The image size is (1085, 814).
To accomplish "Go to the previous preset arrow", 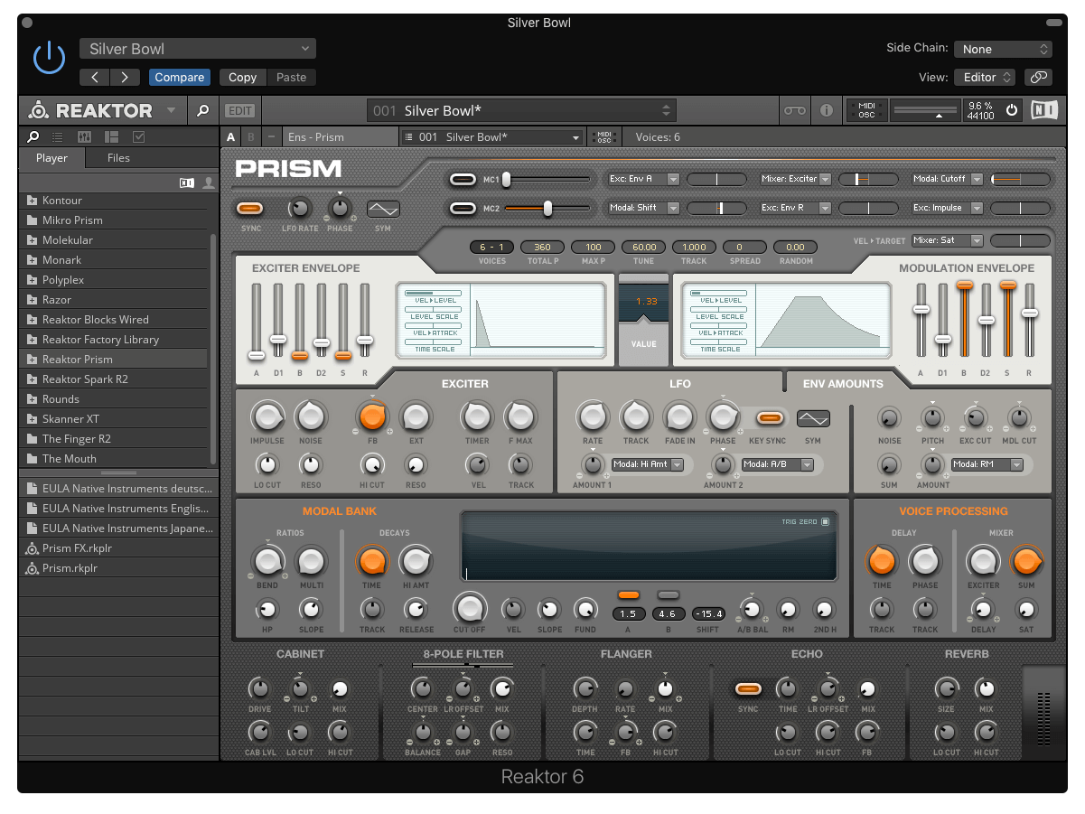I will click(x=95, y=78).
